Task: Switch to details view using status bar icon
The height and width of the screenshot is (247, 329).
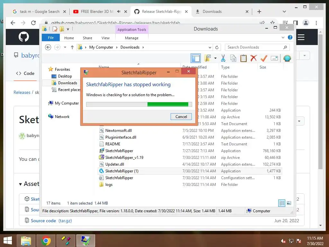Action: (x=281, y=203)
